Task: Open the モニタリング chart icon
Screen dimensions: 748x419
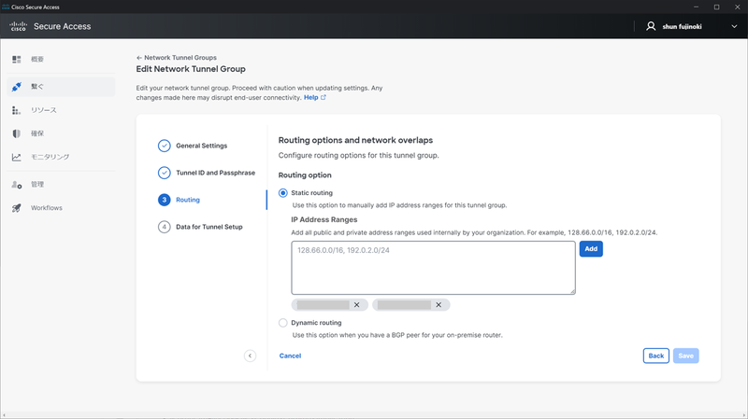Action: coord(17,157)
